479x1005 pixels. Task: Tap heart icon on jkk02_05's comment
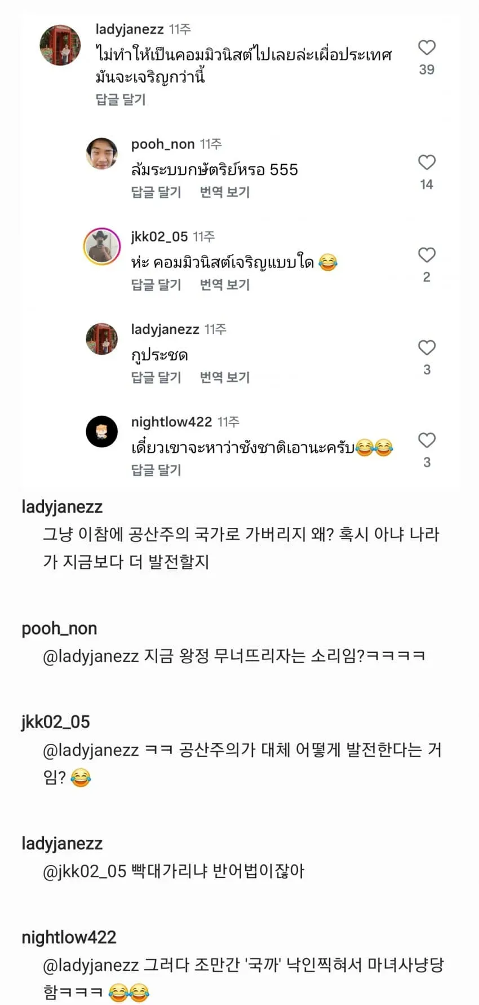pyautogui.click(x=427, y=255)
